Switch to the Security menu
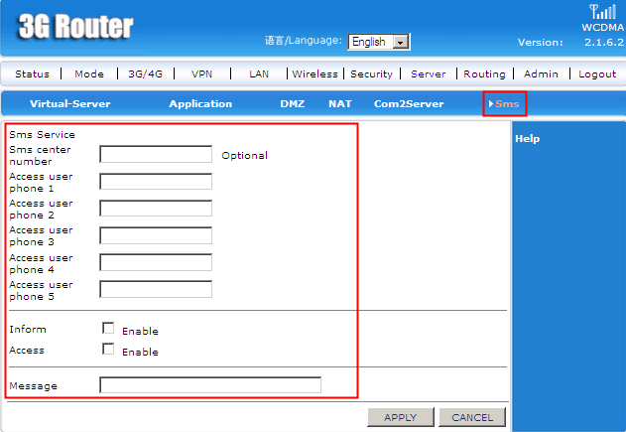This screenshot has height=432, width=626. pyautogui.click(x=371, y=73)
